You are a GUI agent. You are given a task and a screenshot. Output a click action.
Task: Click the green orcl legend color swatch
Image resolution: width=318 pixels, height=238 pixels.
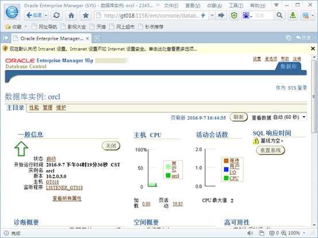(168, 175)
